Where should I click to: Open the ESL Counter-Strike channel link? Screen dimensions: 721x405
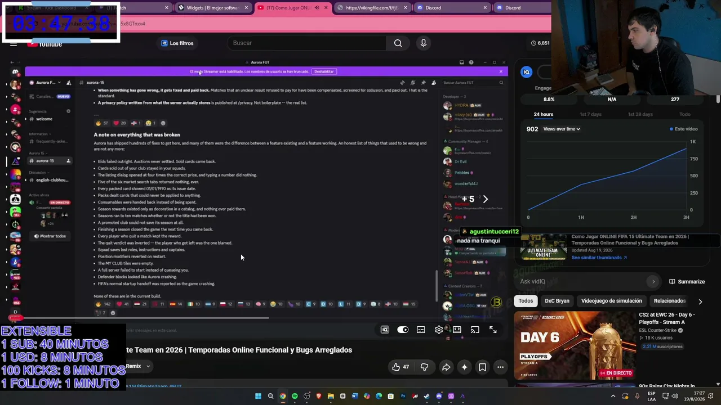click(x=659, y=331)
